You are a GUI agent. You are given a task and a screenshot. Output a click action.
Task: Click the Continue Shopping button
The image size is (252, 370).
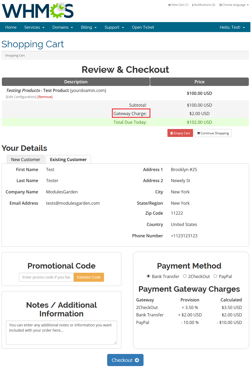[213, 133]
